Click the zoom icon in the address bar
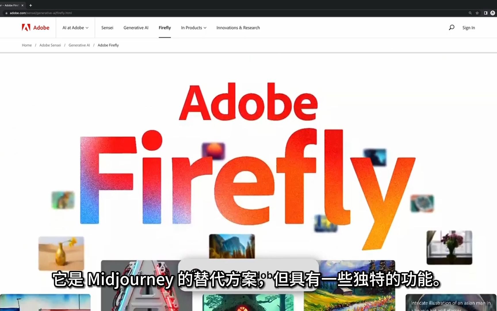 point(470,13)
